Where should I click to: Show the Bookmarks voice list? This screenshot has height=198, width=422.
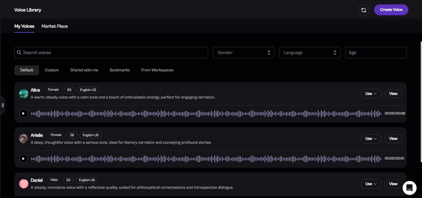pyautogui.click(x=120, y=70)
